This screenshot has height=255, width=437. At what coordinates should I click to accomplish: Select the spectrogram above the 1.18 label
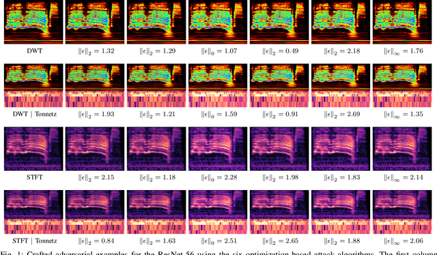tap(156, 149)
